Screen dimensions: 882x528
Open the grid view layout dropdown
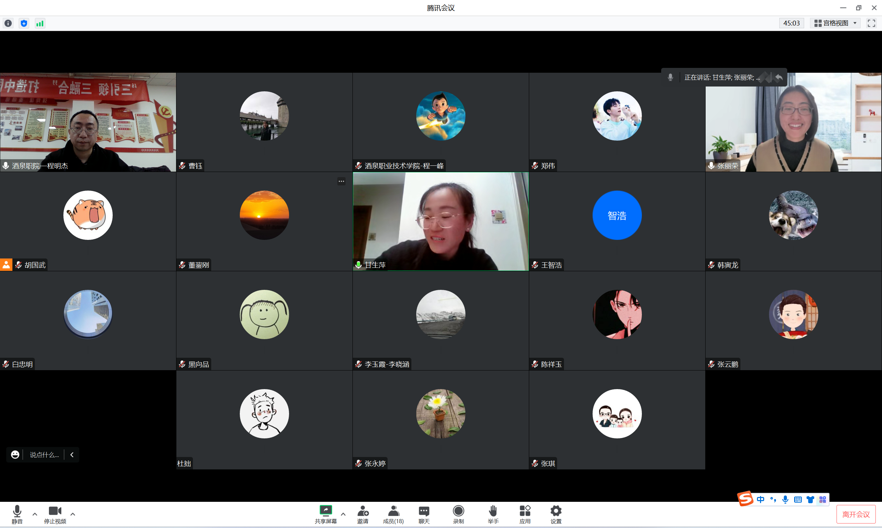pos(835,23)
